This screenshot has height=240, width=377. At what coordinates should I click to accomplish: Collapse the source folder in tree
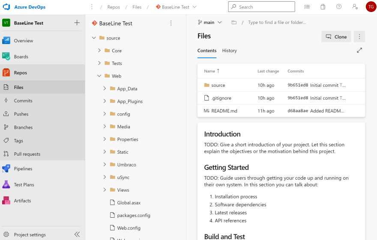(x=94, y=38)
